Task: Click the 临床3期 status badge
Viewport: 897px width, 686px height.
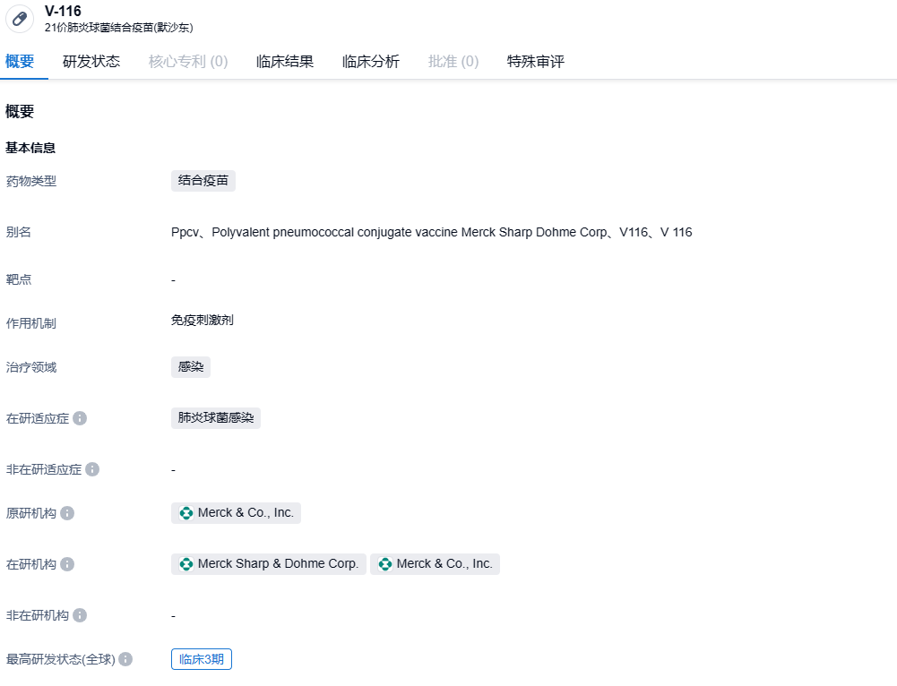Action: tap(202, 659)
